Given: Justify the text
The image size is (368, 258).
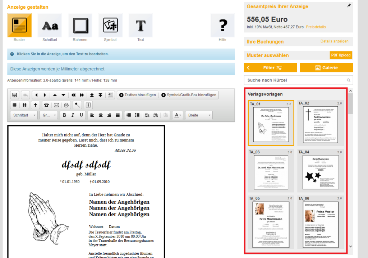Looking at the screenshot, I should click(x=118, y=115).
